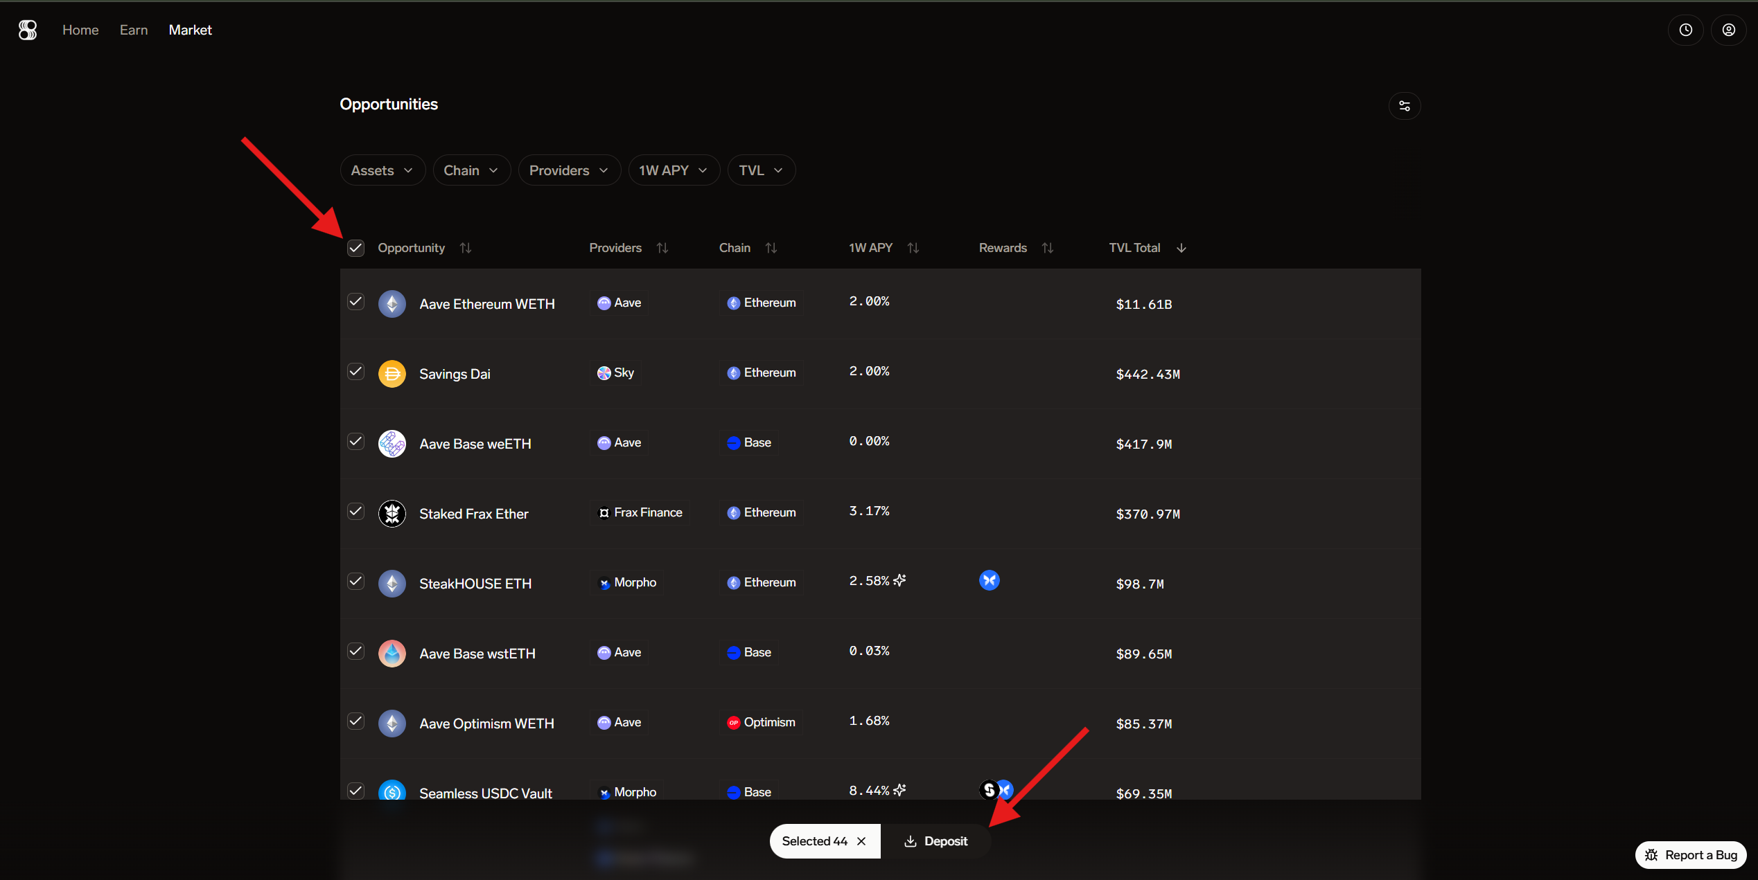Click the Frax Finance provider badge

(x=640, y=512)
